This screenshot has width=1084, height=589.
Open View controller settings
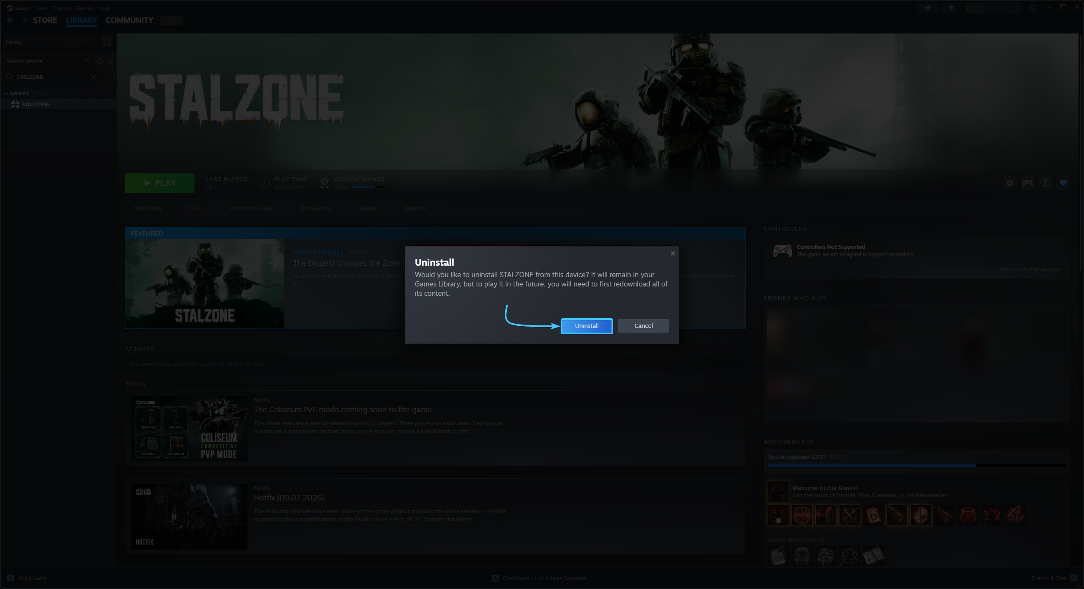click(x=1030, y=269)
